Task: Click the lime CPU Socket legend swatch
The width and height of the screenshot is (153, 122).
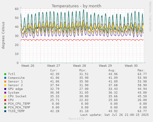Action: (5, 96)
